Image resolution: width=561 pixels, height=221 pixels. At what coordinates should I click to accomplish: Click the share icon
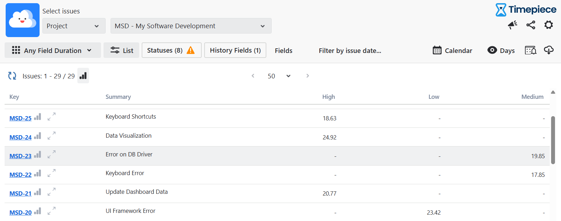pyautogui.click(x=531, y=25)
